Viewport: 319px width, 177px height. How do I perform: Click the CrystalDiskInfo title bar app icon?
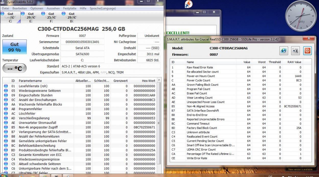pos(3,2)
